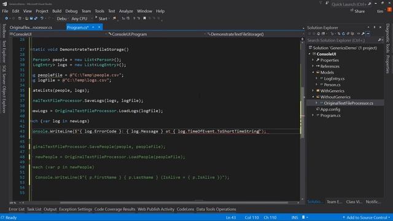
Task: Open the Toolbox side tab
Action: (x=4, y=31)
